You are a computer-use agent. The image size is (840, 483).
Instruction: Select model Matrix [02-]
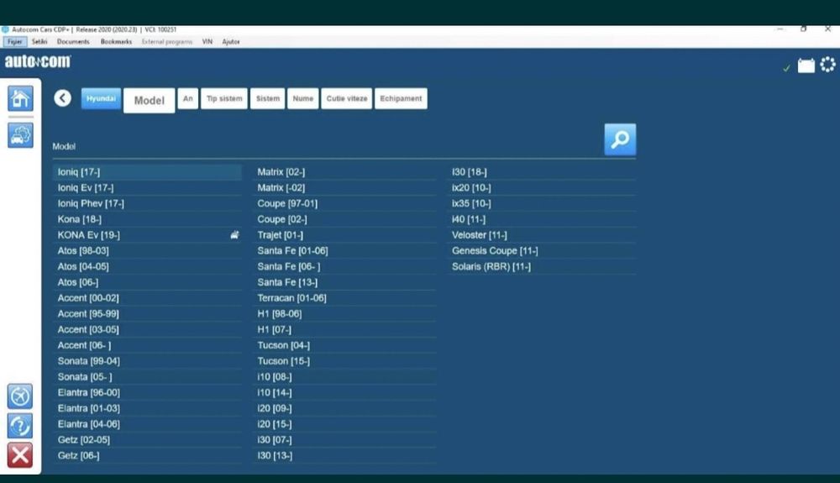click(344, 172)
